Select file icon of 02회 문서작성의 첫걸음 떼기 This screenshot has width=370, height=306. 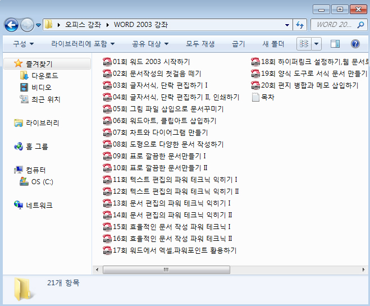(x=107, y=74)
